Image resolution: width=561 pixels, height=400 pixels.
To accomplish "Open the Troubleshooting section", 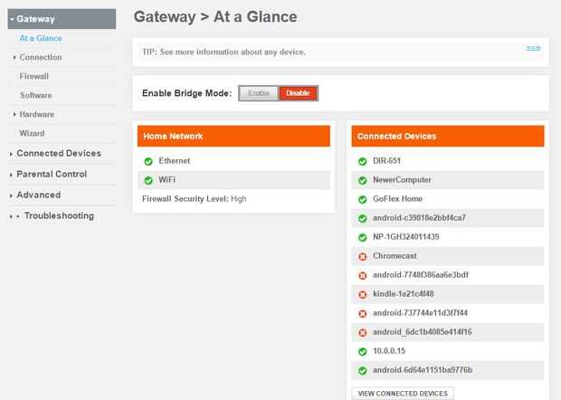I will [x=58, y=216].
